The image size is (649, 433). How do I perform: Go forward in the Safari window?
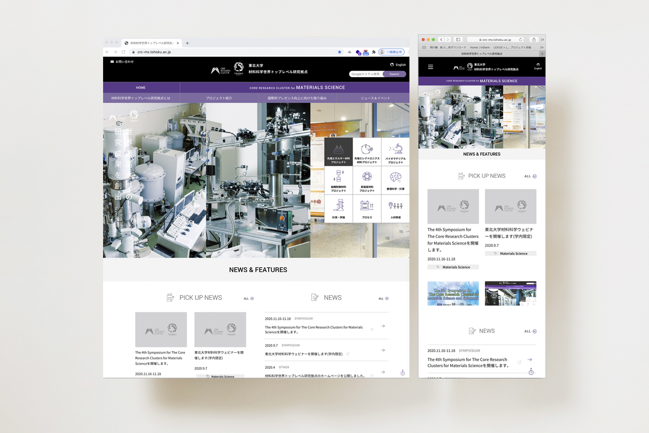tap(448, 40)
